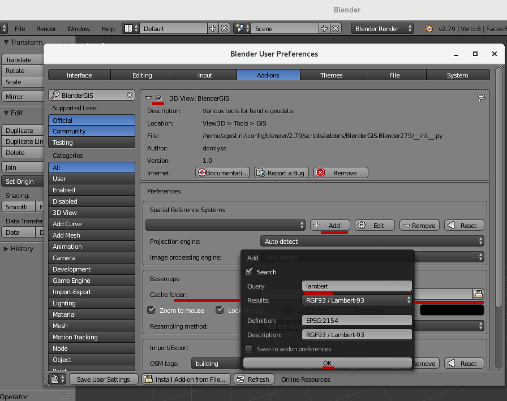
Task: Switch to the Interface tab
Action: click(x=79, y=75)
